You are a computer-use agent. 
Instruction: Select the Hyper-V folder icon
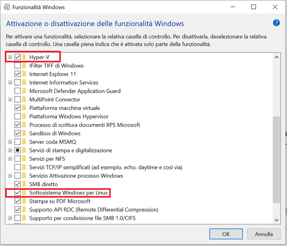(24, 57)
